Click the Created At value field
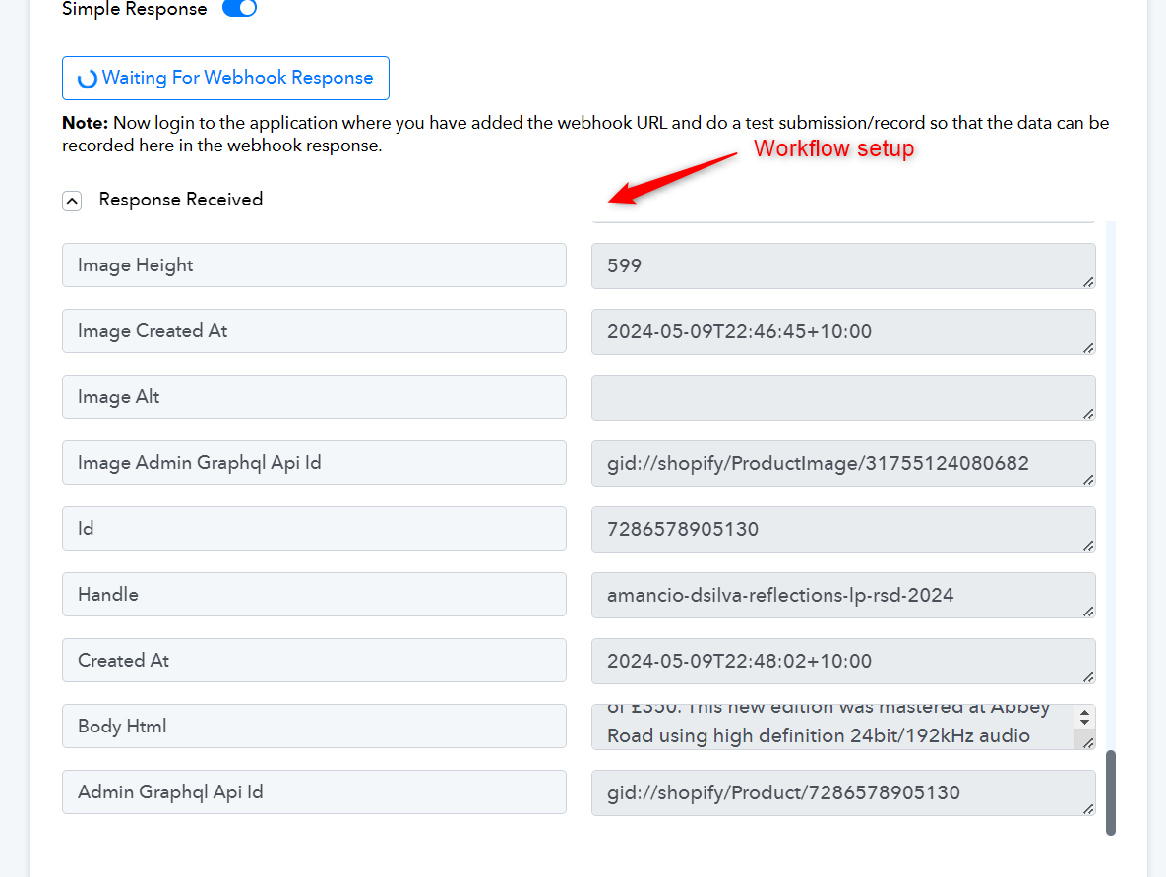Screen dimensions: 1166x877 click(x=841, y=661)
